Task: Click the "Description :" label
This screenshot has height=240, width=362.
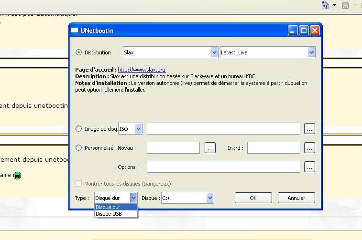Action: coord(92,76)
